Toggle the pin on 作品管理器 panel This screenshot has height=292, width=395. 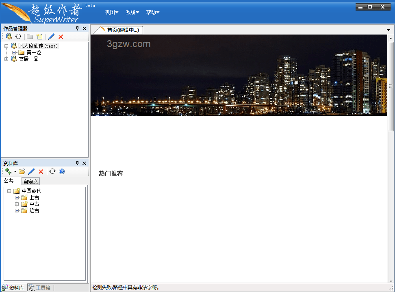coord(77,28)
